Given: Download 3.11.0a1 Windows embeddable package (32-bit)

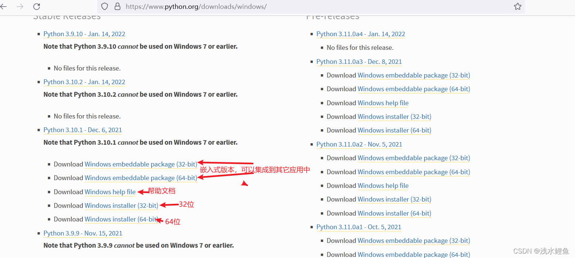Looking at the screenshot, I should click(414, 241).
